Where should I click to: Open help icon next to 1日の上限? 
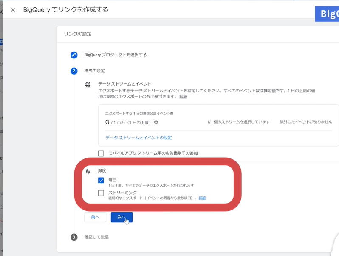(156, 122)
